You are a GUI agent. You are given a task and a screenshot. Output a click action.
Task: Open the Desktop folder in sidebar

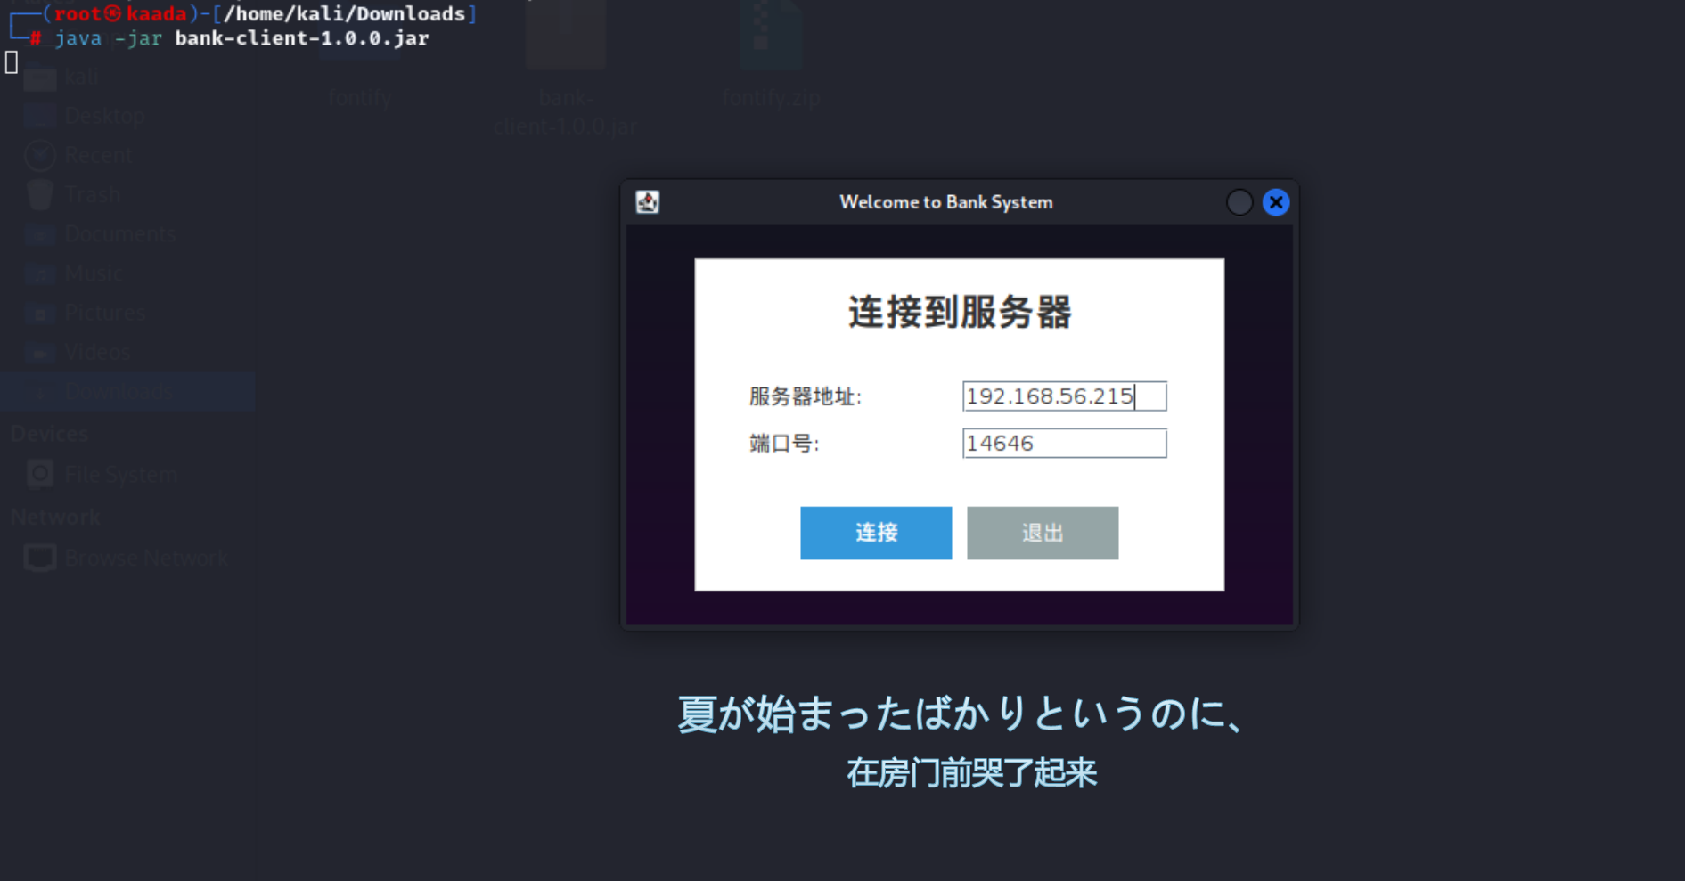tap(103, 116)
